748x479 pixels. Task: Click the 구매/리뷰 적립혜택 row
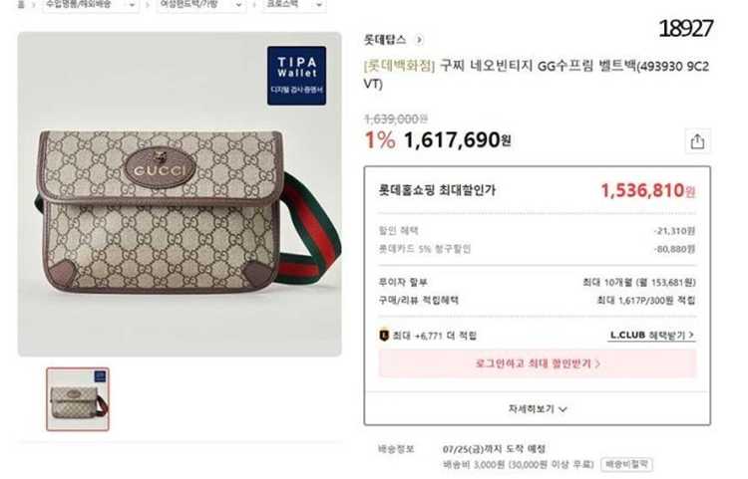click(538, 301)
